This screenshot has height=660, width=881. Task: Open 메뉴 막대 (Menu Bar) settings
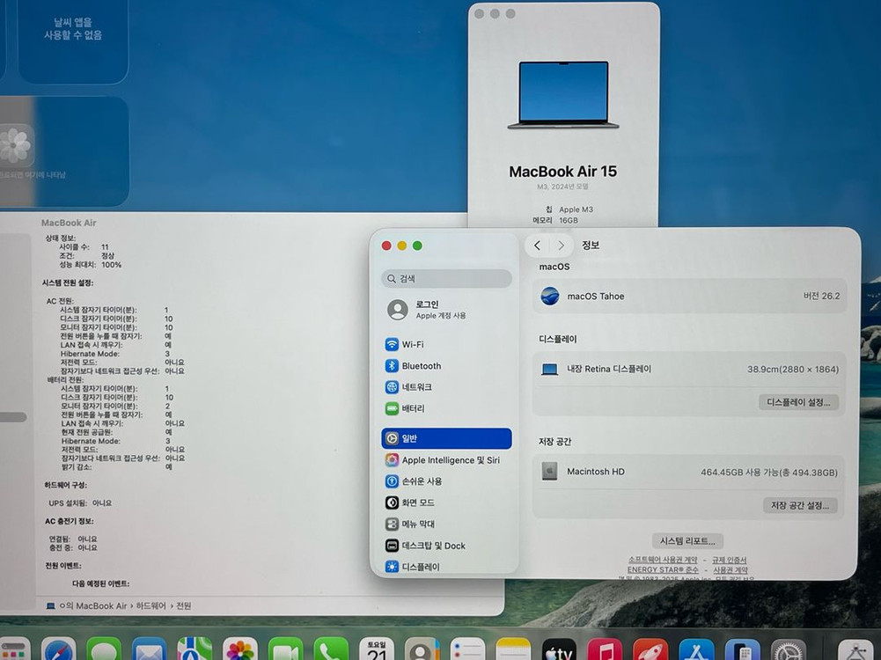(x=420, y=523)
